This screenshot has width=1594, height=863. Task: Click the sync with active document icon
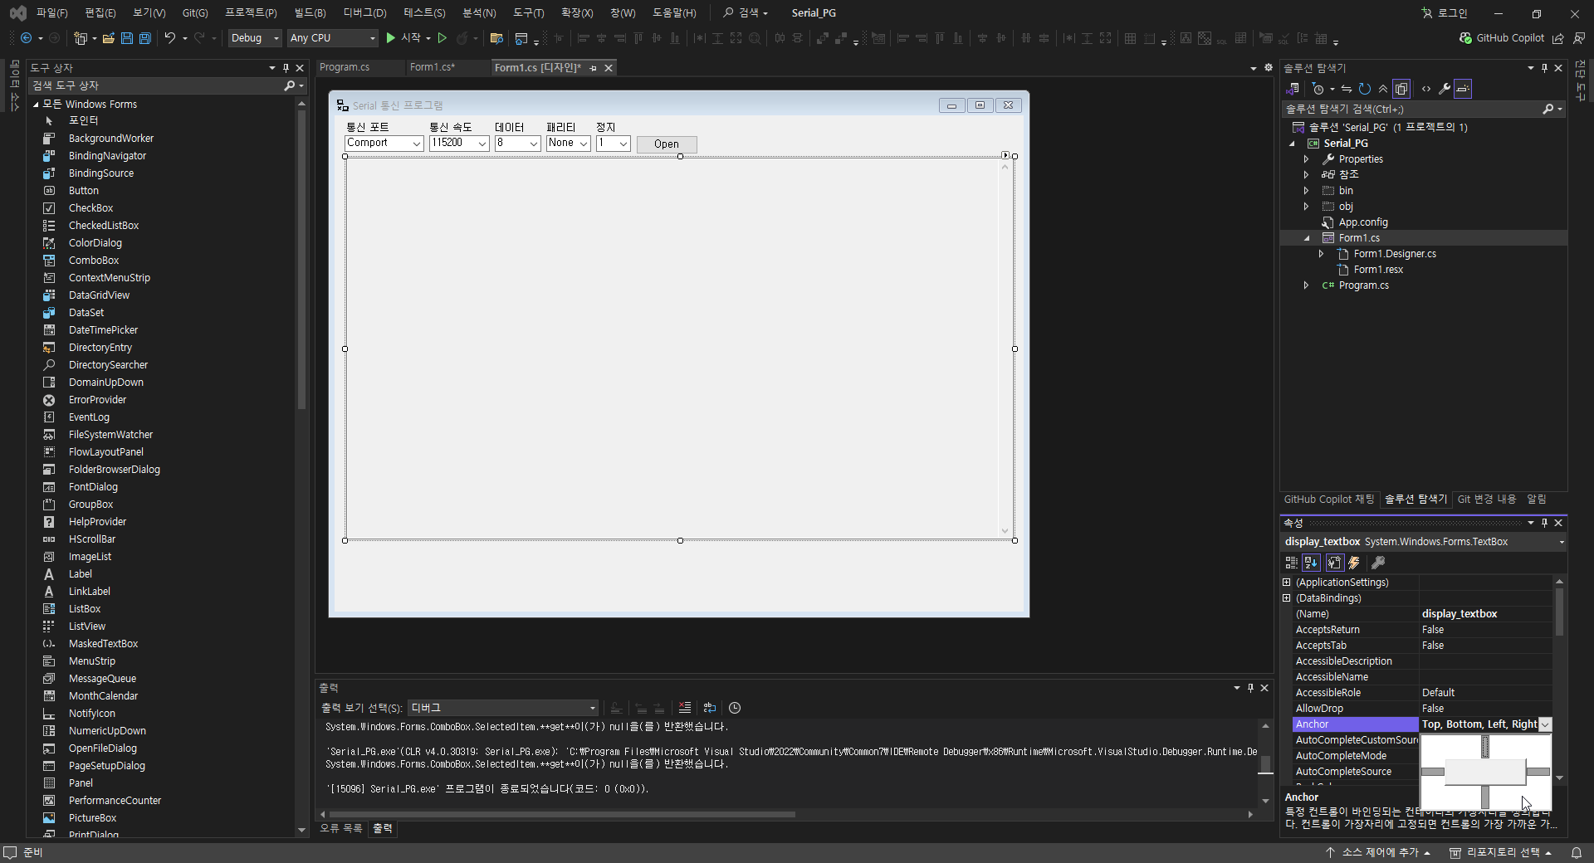pos(1347,89)
